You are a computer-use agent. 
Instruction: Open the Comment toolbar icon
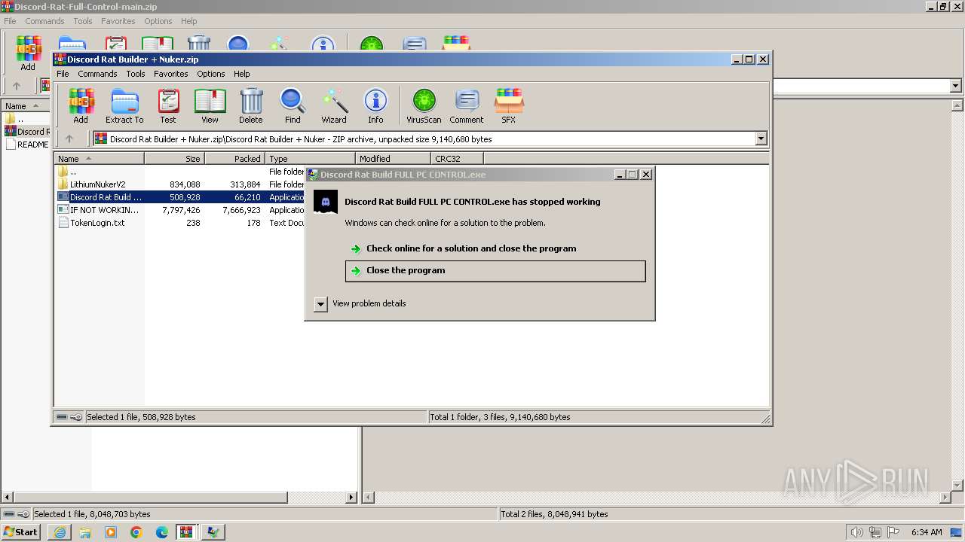pos(467,105)
